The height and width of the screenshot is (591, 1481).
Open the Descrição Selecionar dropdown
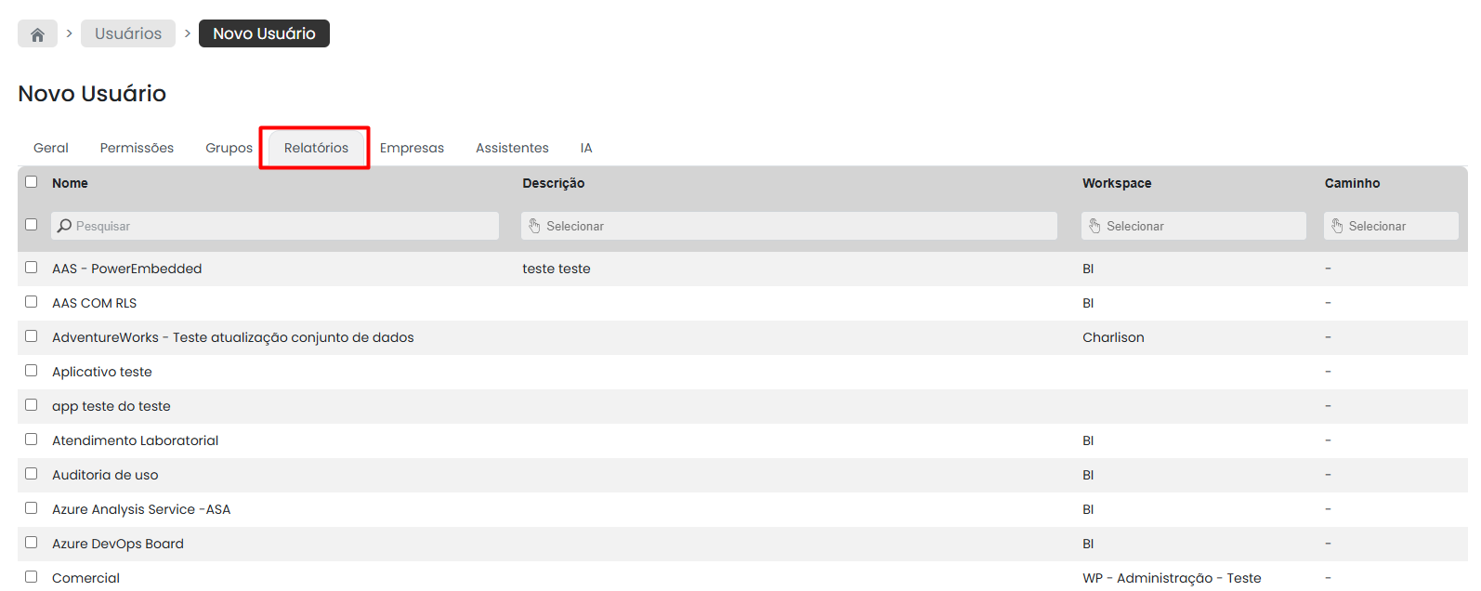tap(789, 226)
